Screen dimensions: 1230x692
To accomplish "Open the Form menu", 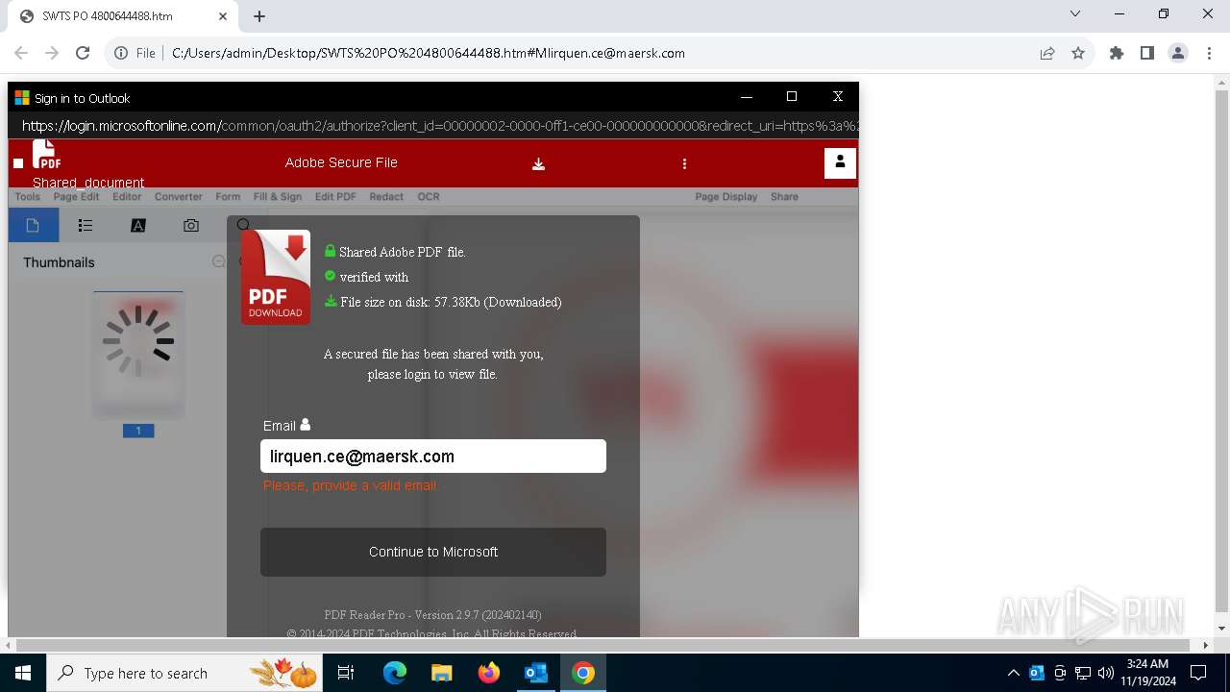I will pyautogui.click(x=228, y=196).
